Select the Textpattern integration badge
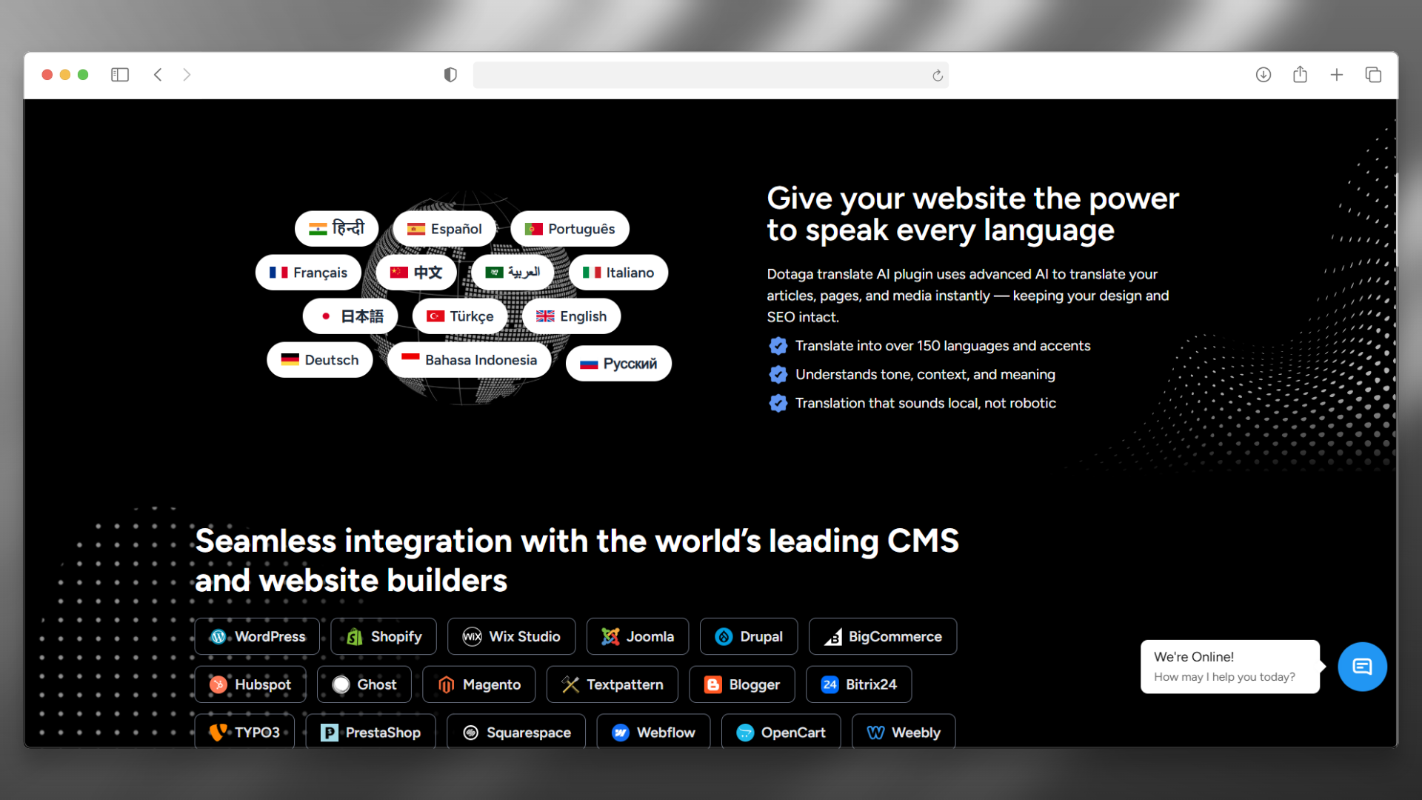 [612, 684]
